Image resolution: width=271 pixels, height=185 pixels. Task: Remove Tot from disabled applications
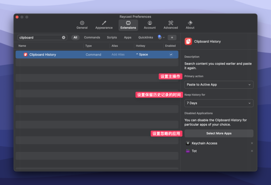point(252,151)
